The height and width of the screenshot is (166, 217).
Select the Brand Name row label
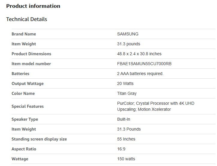tap(24, 34)
